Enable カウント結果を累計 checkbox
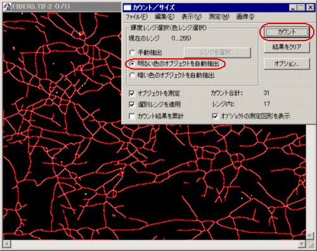The height and width of the screenshot is (251, 317). click(x=132, y=116)
